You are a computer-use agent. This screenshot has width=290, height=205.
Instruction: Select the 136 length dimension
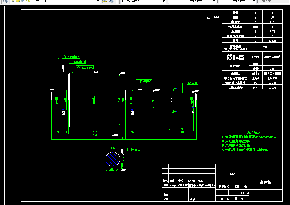95,135
